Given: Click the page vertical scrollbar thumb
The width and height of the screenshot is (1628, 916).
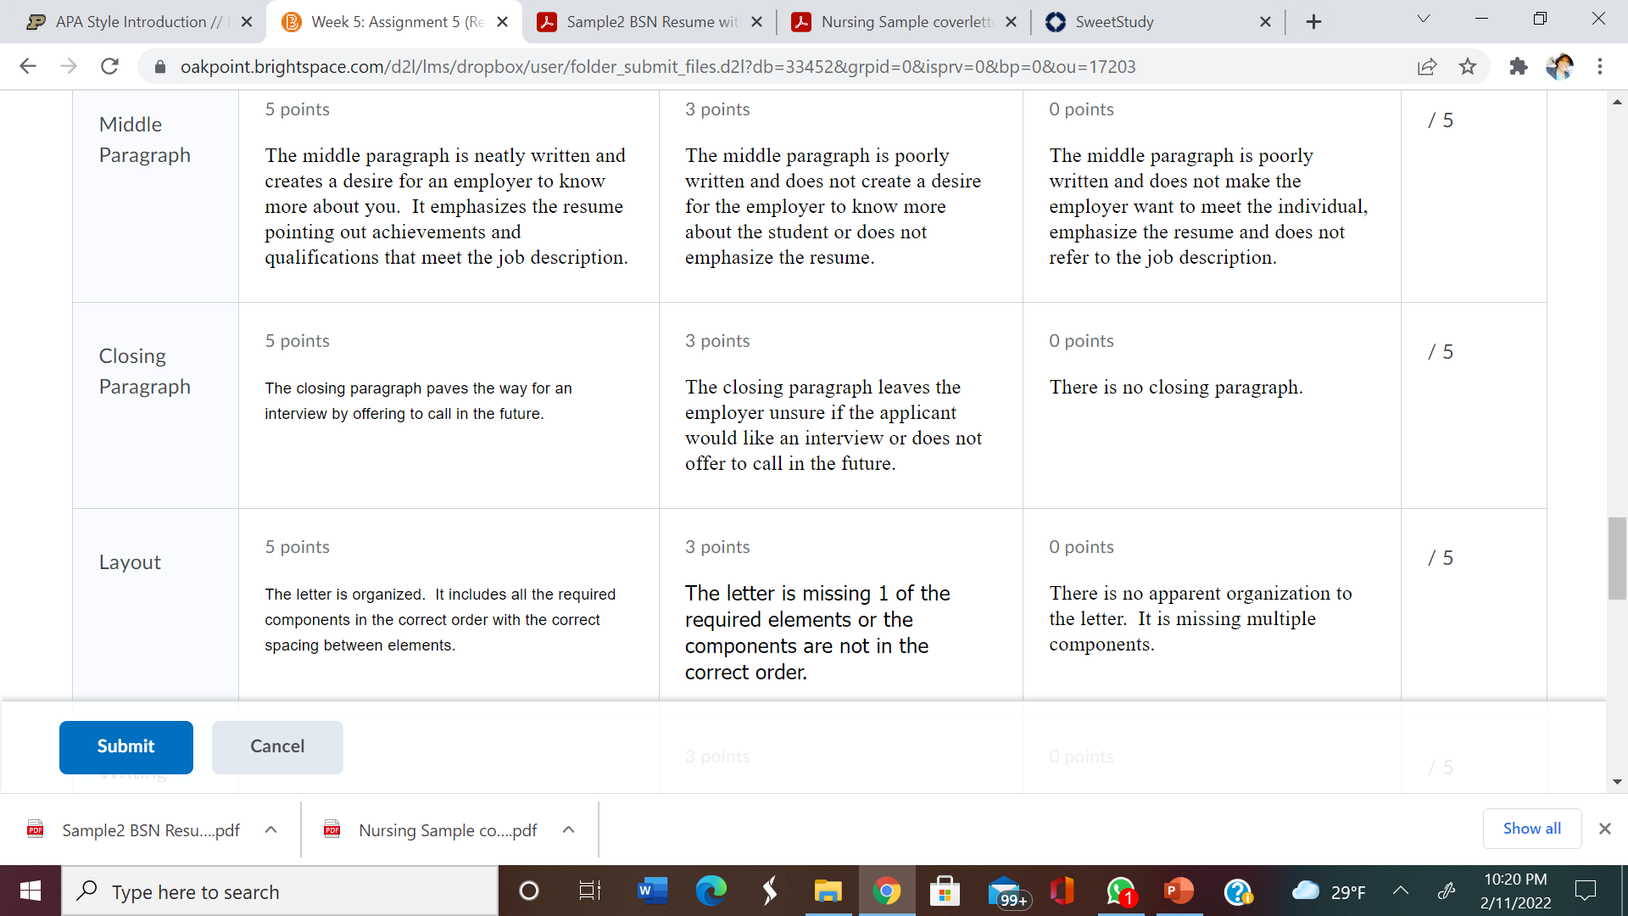Looking at the screenshot, I should pos(1617,558).
